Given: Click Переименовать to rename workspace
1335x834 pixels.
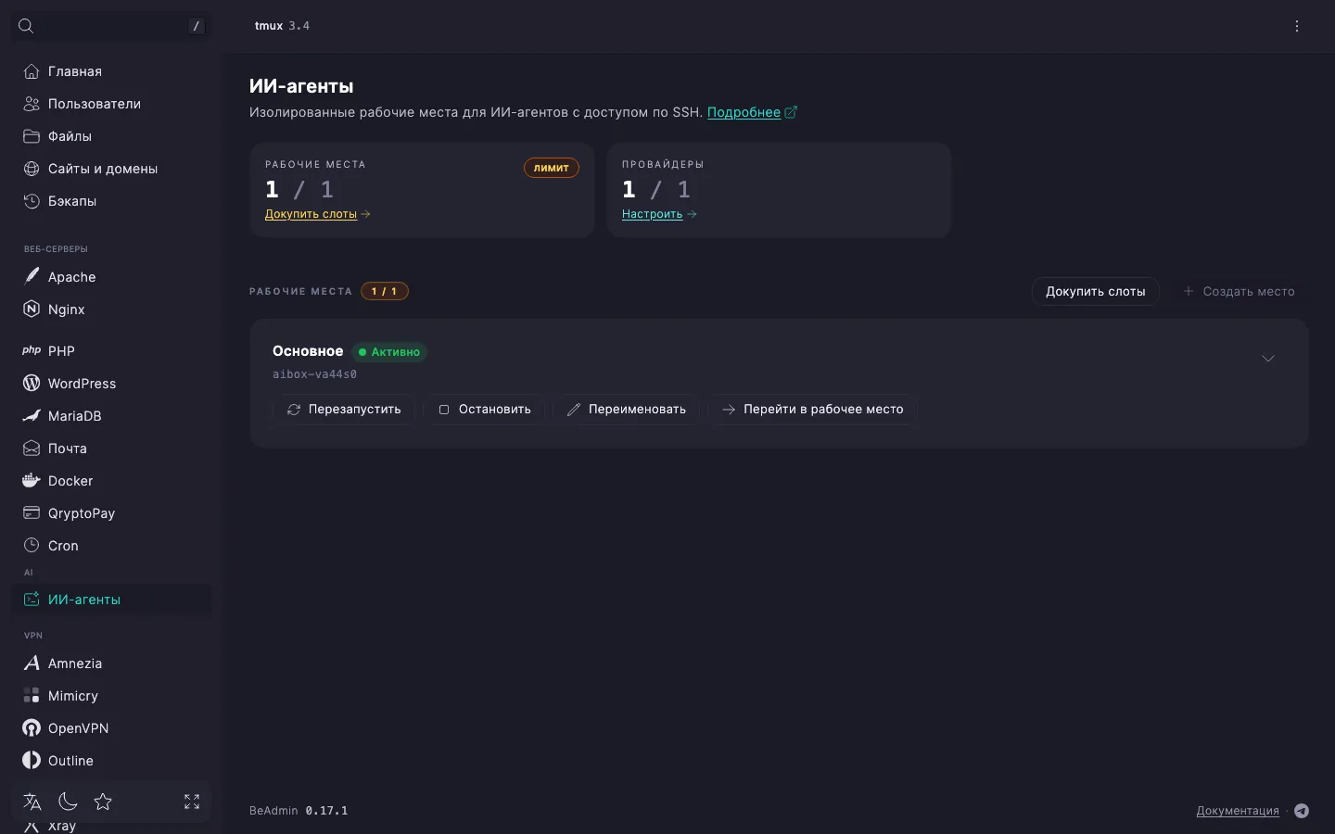Looking at the screenshot, I should click(627, 410).
